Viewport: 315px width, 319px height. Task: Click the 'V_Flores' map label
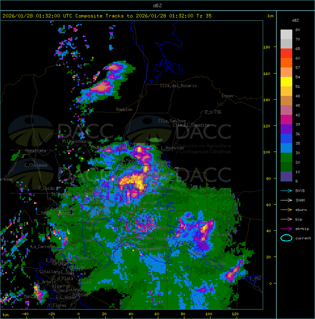57,305
